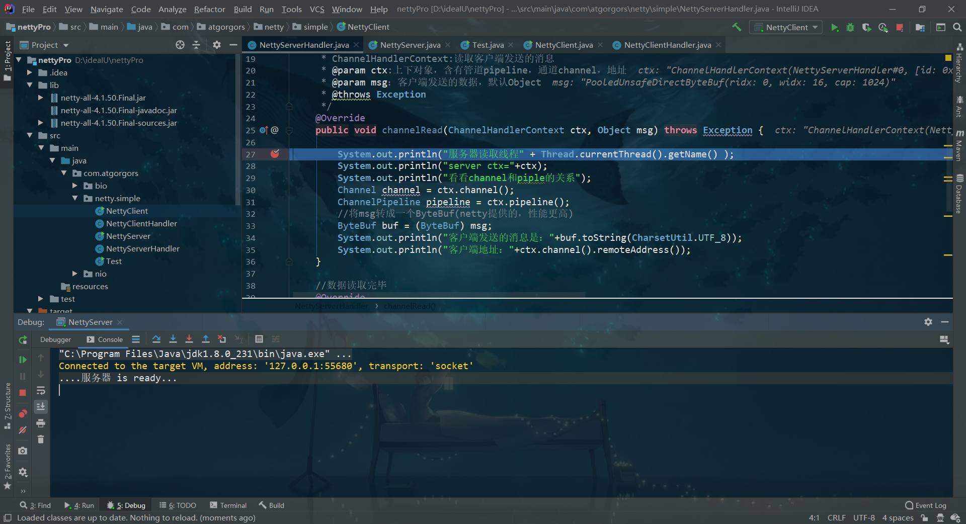966x524 pixels.
Task: Collapse the lib folder in tree
Action: click(x=30, y=85)
